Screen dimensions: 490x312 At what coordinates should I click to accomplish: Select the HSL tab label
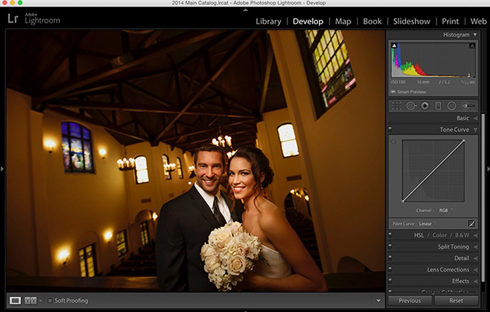click(419, 235)
